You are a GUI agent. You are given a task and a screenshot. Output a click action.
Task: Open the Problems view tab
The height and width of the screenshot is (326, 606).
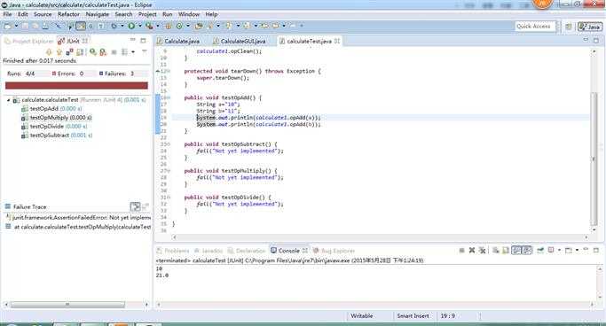point(173,251)
